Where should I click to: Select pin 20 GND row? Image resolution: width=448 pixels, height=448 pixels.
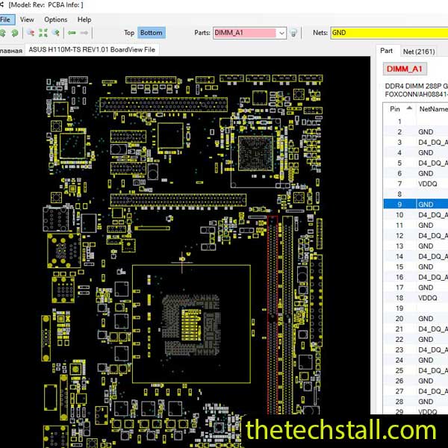pos(416,319)
